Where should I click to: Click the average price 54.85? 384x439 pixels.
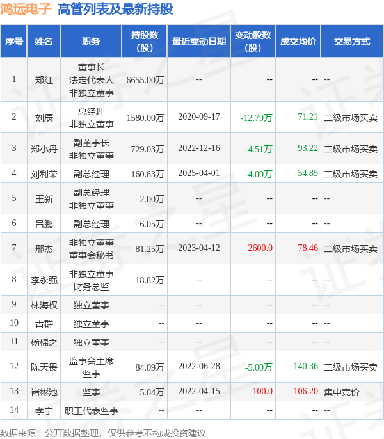coord(308,173)
